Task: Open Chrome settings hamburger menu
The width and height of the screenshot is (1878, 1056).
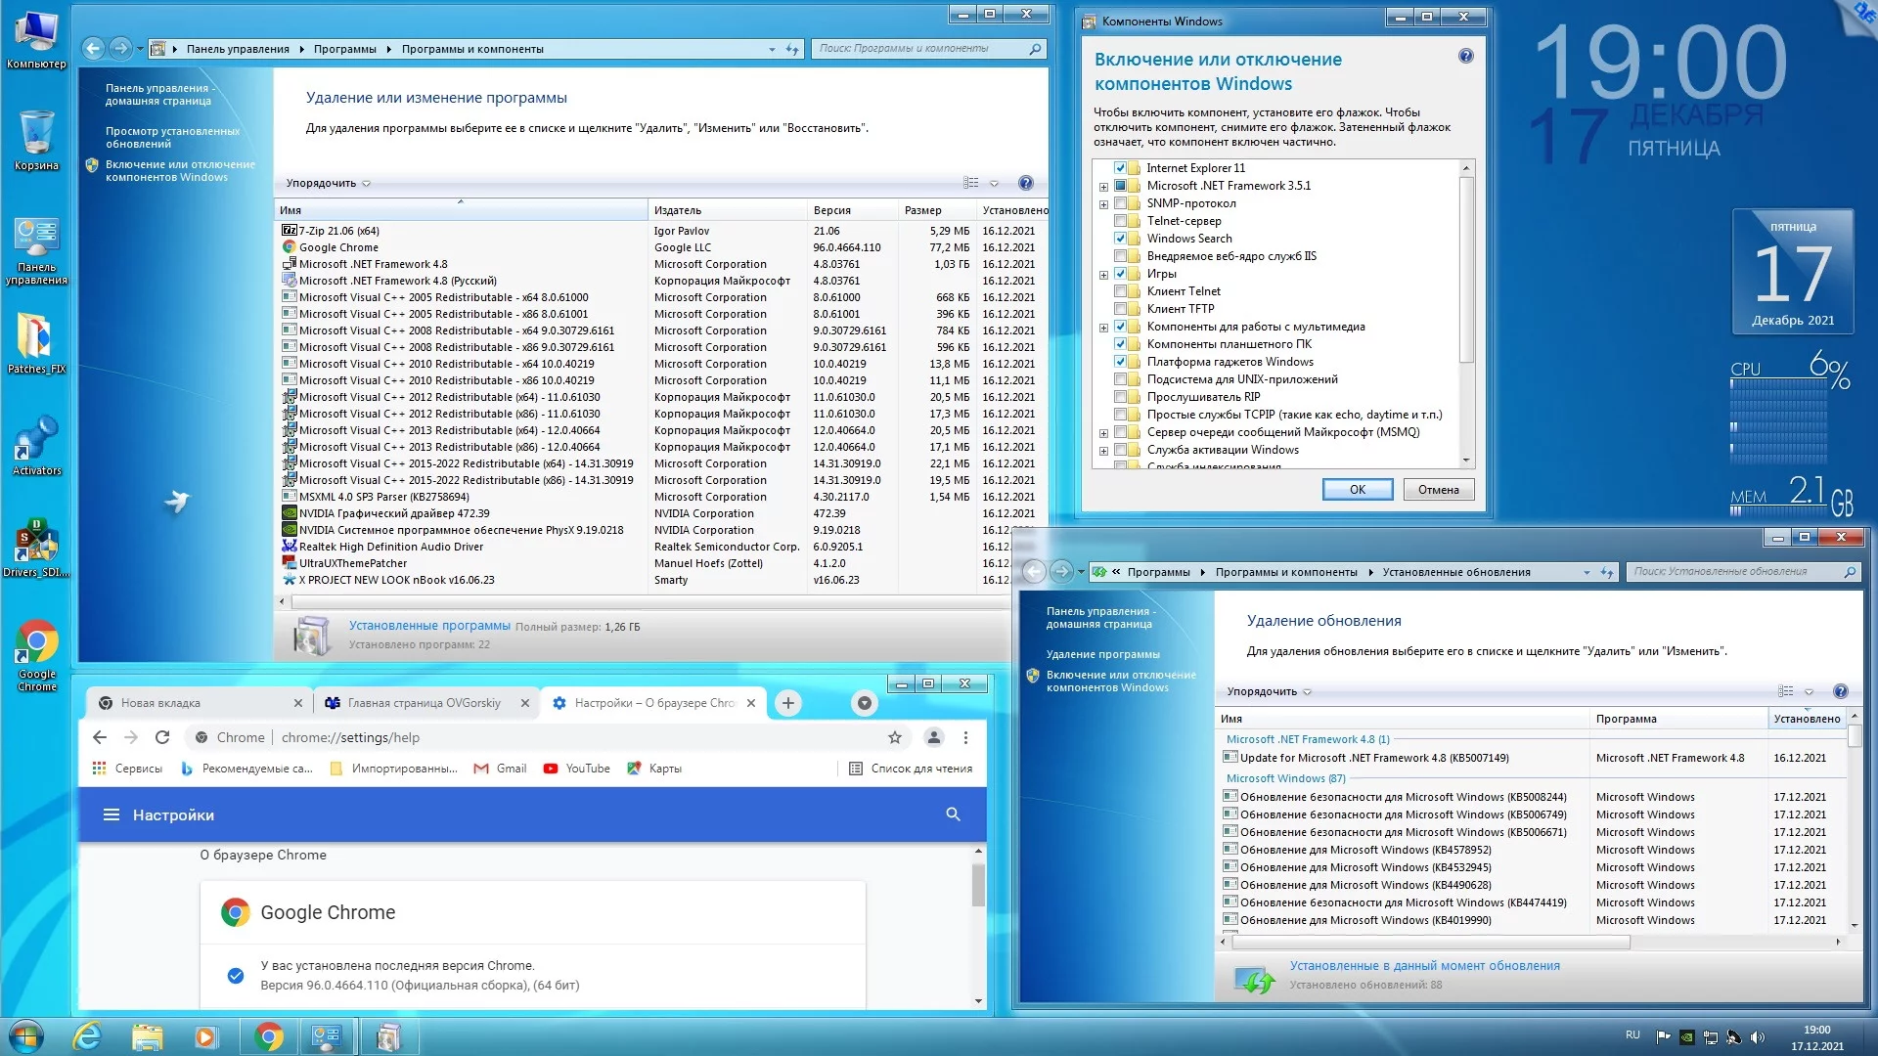Action: 112,814
